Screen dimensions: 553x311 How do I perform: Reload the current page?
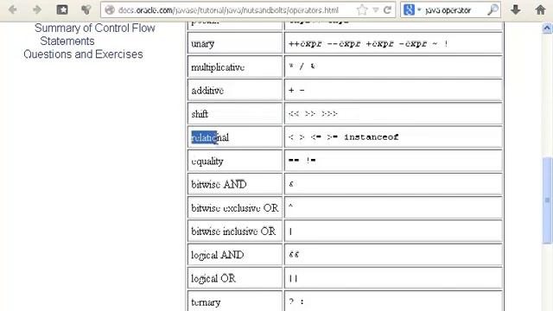[x=387, y=10]
